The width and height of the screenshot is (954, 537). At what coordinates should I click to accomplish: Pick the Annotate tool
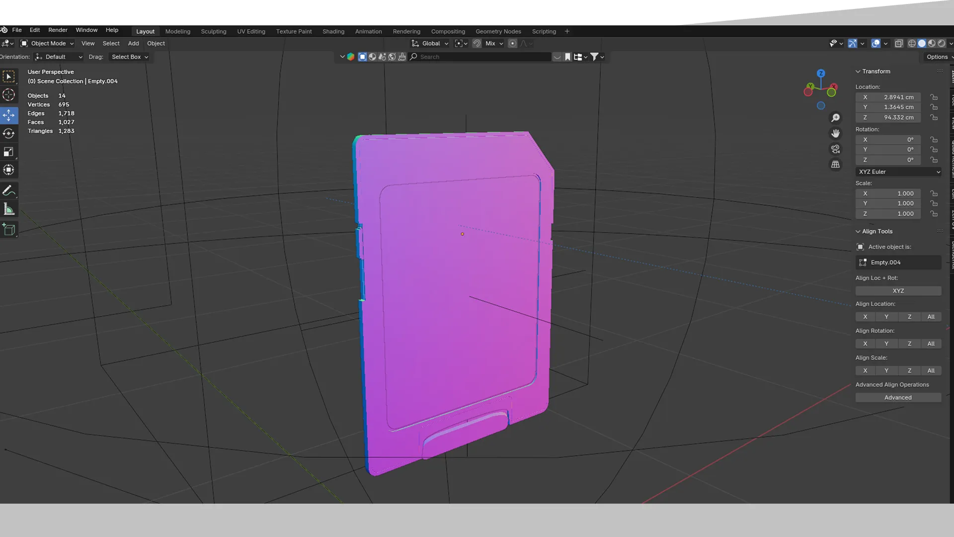coord(9,190)
